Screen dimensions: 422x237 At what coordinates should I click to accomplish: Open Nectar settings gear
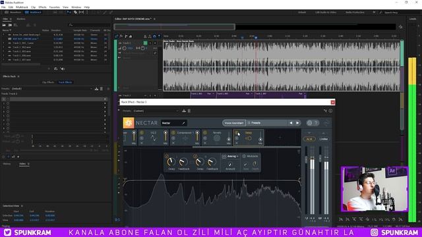[309, 123]
